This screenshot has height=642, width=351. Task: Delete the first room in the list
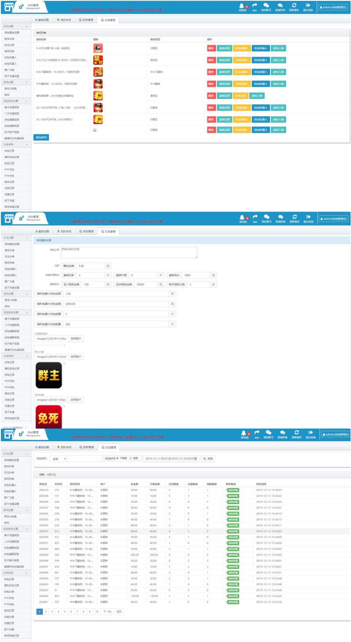[x=211, y=48]
